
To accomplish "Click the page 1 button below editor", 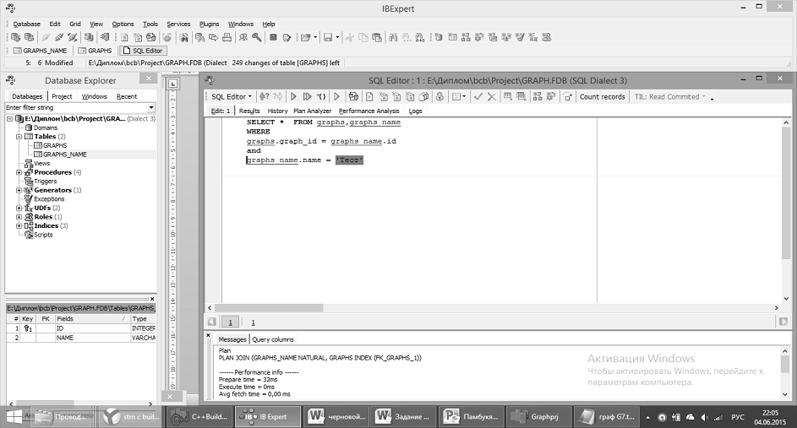I will point(230,322).
